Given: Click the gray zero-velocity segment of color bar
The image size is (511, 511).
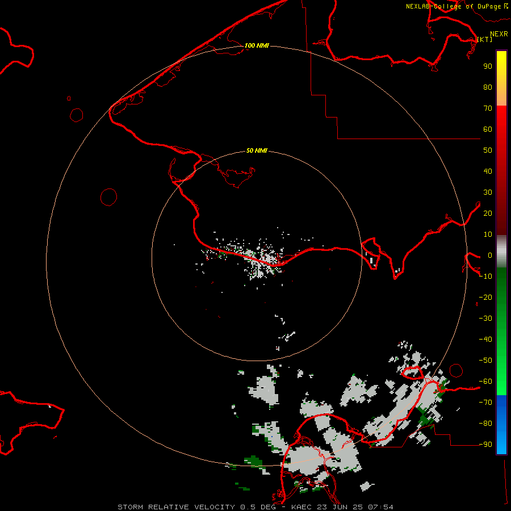Looking at the screenshot, I should (x=501, y=252).
